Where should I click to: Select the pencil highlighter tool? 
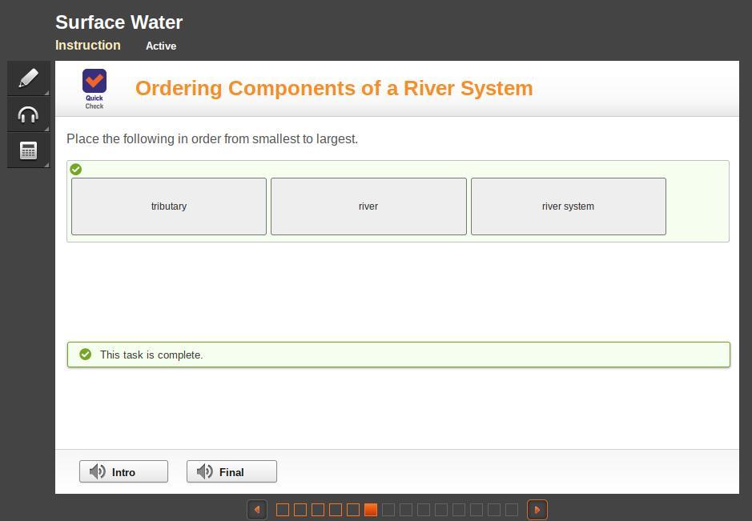(x=28, y=78)
